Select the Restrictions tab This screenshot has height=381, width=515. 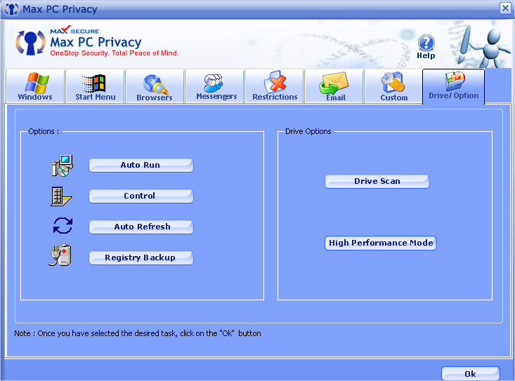[x=275, y=86]
